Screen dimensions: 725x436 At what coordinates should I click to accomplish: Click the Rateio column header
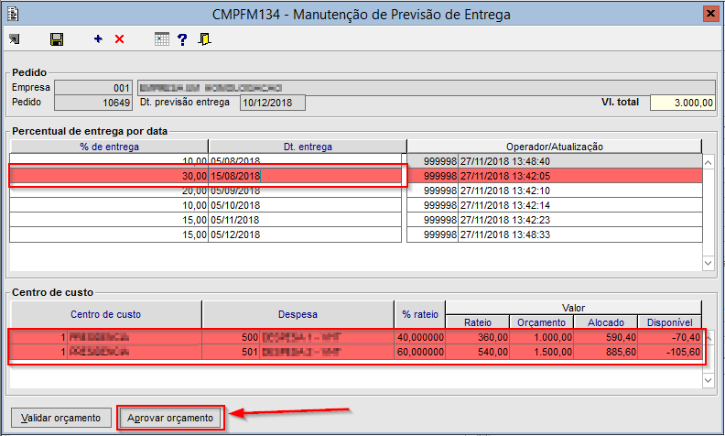click(x=478, y=322)
